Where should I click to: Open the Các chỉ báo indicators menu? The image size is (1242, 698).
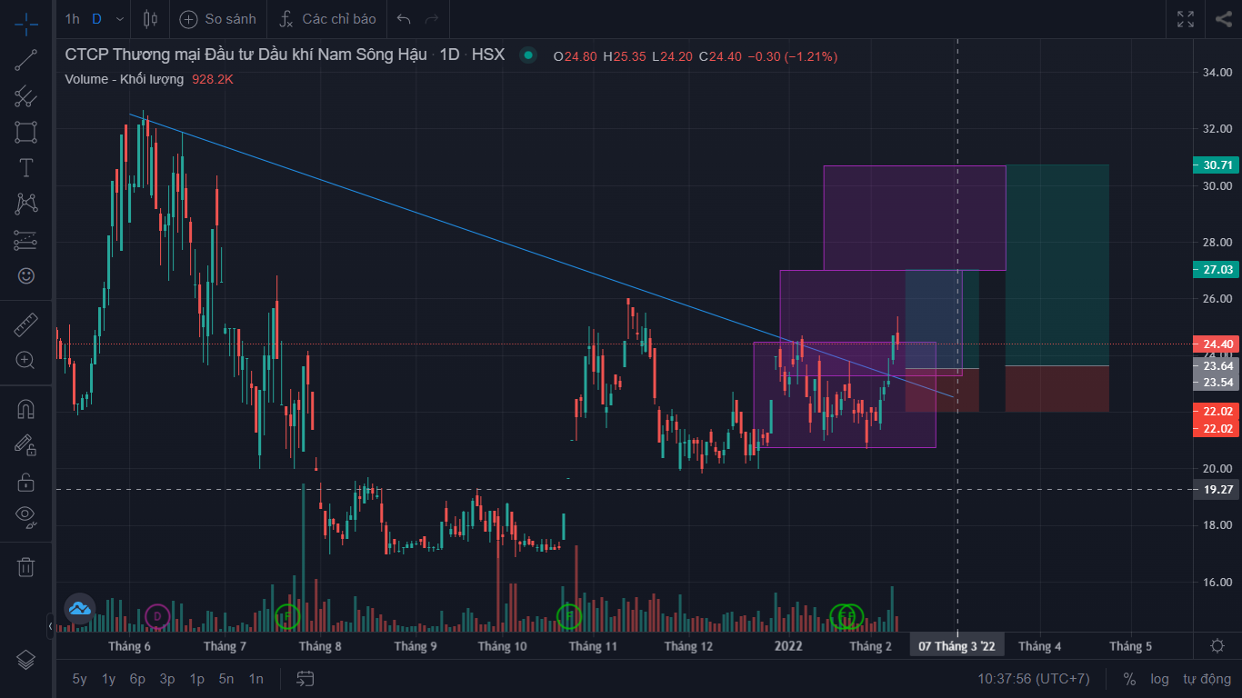tap(327, 19)
